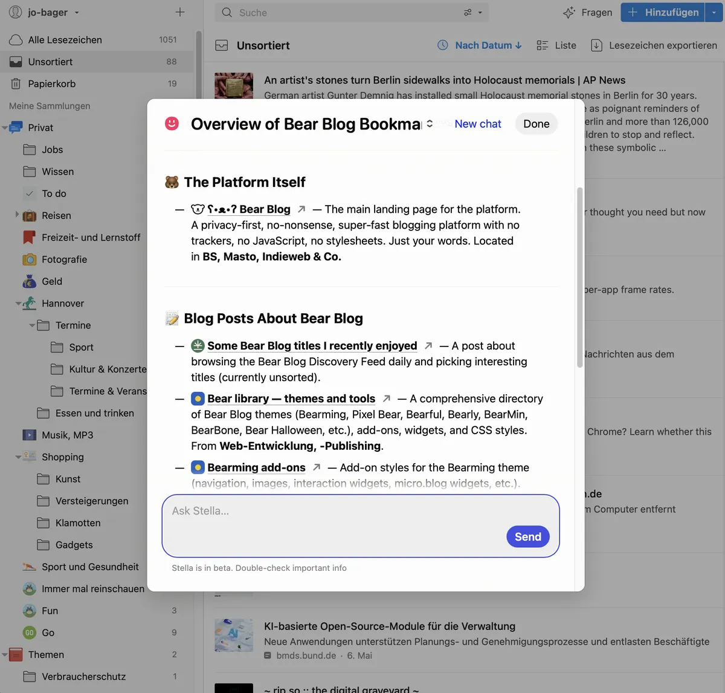
Task: Select Papierkorb in sidebar
Action: coord(97,83)
